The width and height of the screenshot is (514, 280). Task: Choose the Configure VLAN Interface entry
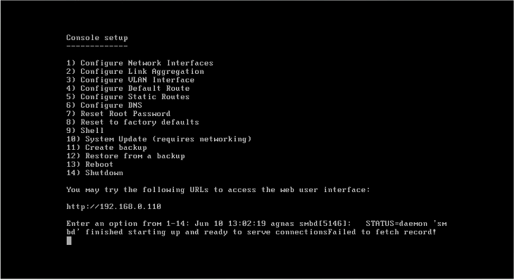[130, 80]
